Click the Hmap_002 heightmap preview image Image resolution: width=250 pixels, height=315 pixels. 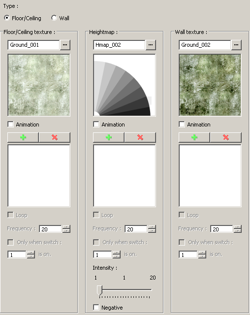(125, 85)
